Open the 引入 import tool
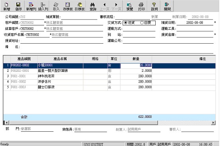Image resolution: width=220 pixels, height=146 pixels. [x=56, y=6]
